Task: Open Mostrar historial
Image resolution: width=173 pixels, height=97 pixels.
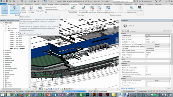Action: point(99,10)
